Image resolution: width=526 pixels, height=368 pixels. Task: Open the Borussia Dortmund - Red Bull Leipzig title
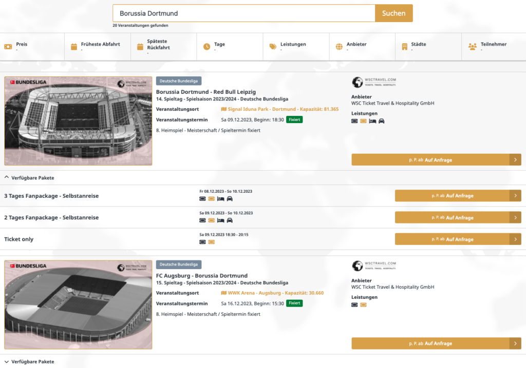pos(206,92)
